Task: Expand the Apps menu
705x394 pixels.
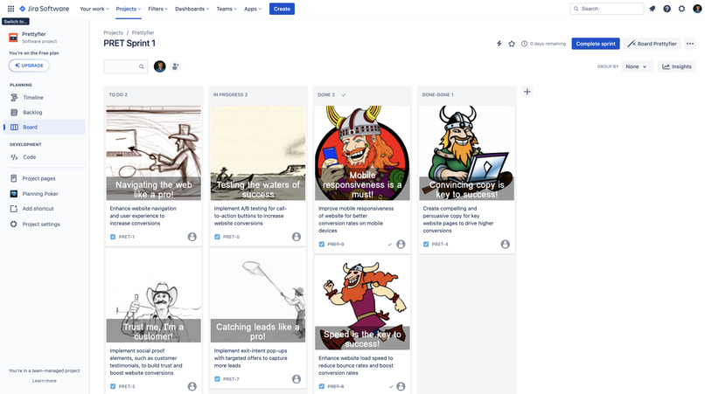Action: (253, 9)
